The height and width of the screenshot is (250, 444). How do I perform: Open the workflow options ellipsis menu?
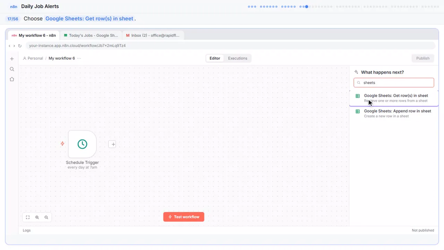click(79, 58)
